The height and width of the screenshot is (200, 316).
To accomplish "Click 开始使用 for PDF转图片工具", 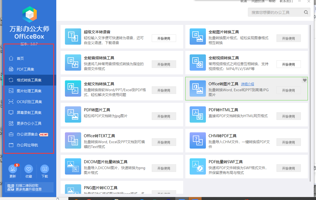I will [164, 116].
